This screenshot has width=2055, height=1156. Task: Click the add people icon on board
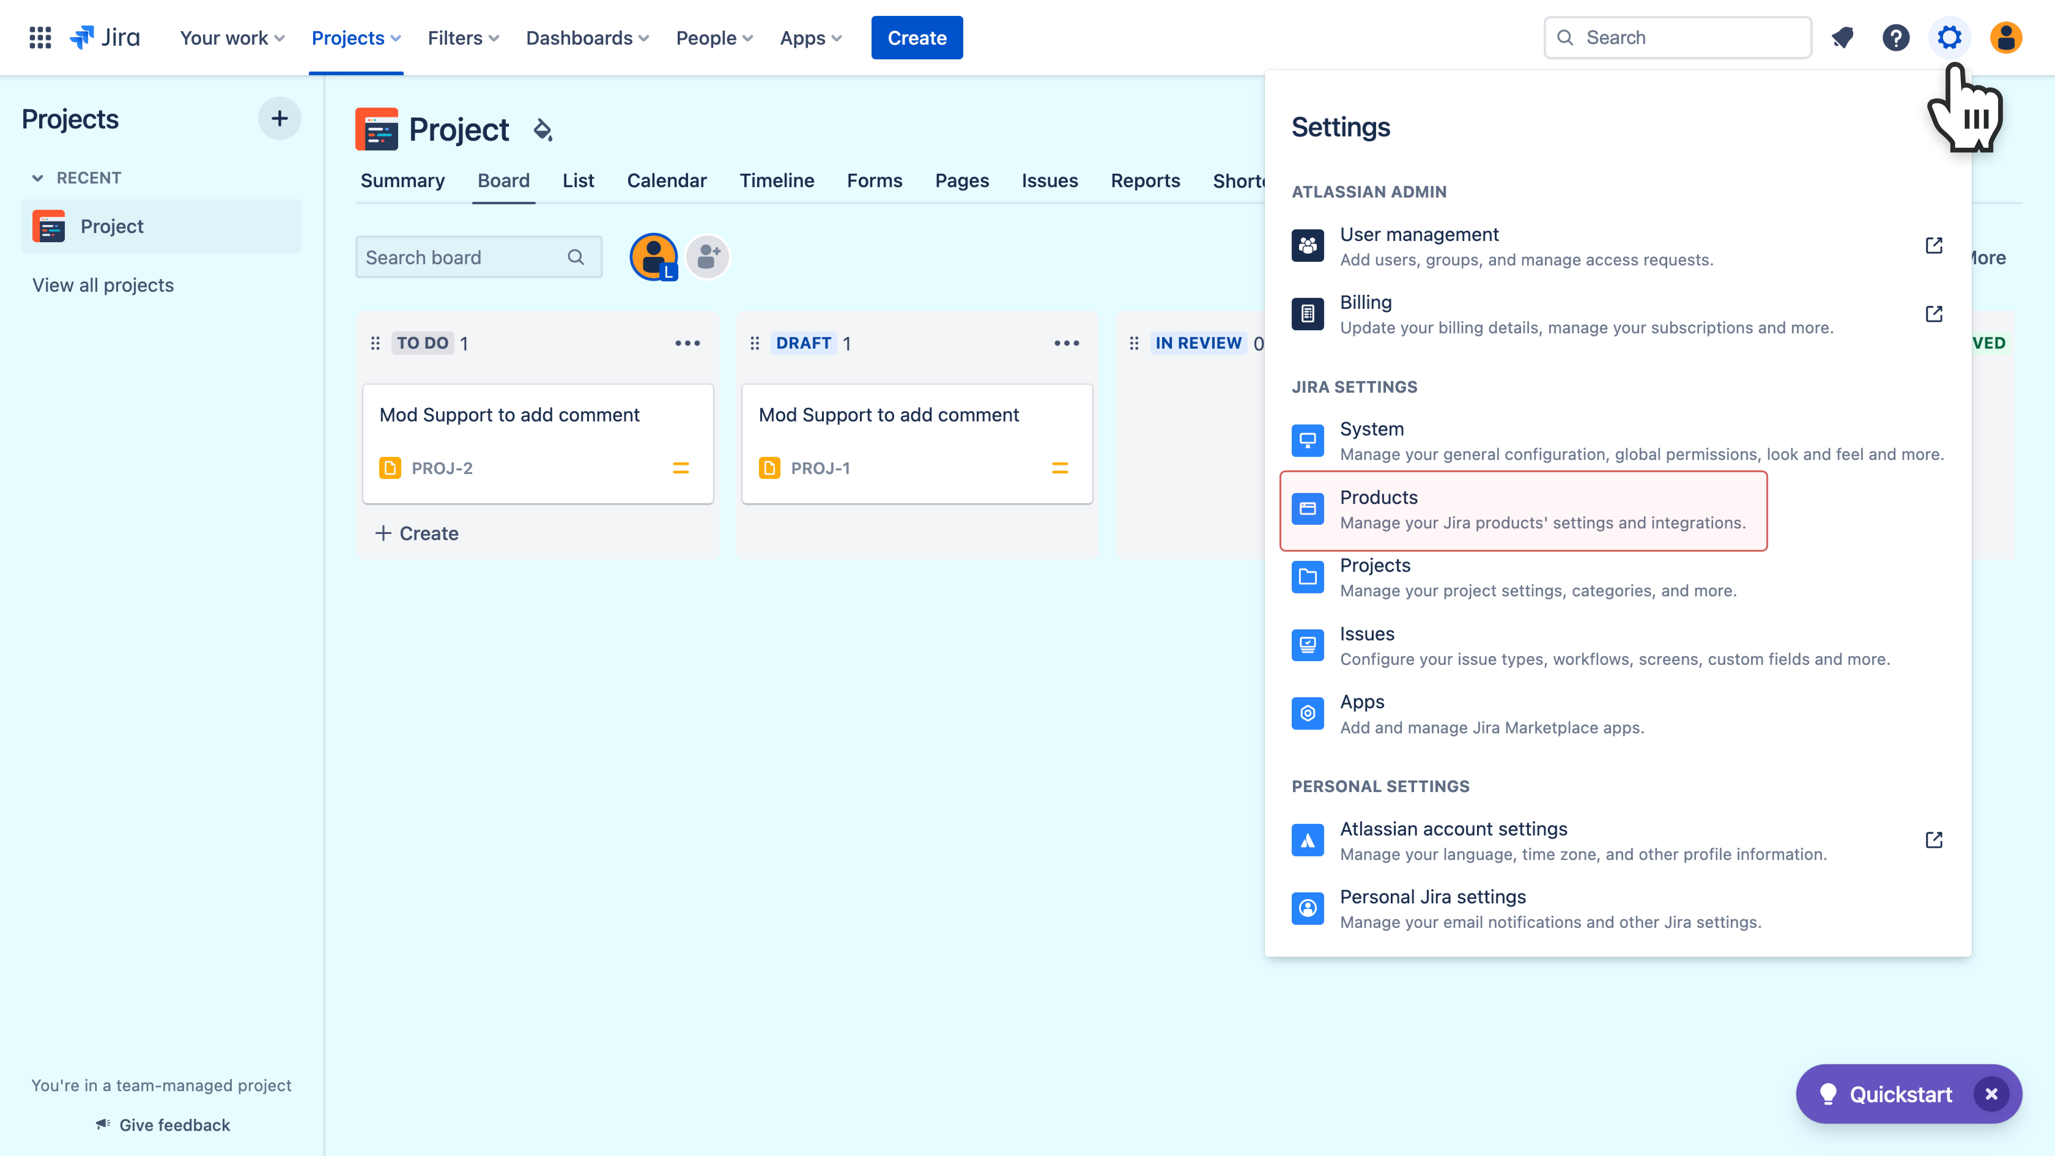pyautogui.click(x=708, y=257)
